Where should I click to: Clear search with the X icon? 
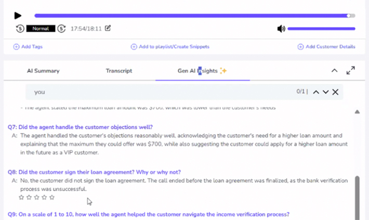(335, 92)
